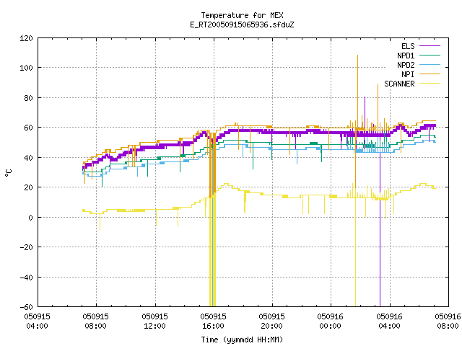The width and height of the screenshot is (462, 346).
Task: Click the x-axis label 050916 00:00
Action: 331,321
